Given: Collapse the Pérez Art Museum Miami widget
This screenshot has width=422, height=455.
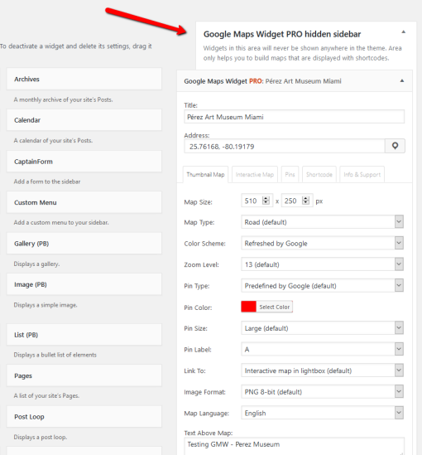Looking at the screenshot, I should click(x=401, y=80).
